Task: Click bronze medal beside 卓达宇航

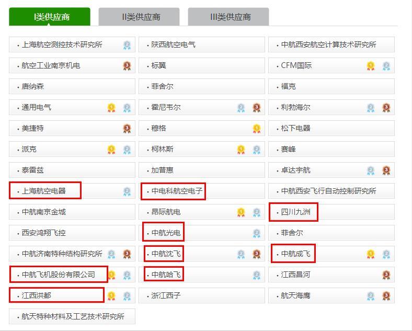Action: 386,170
